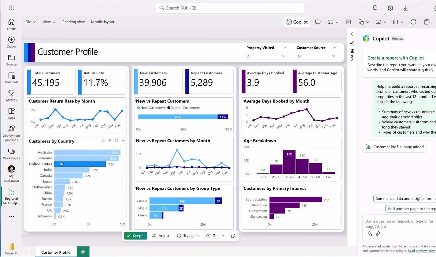The width and height of the screenshot is (436, 257).
Task: Open the Read preview terms link
Action: tap(421, 251)
